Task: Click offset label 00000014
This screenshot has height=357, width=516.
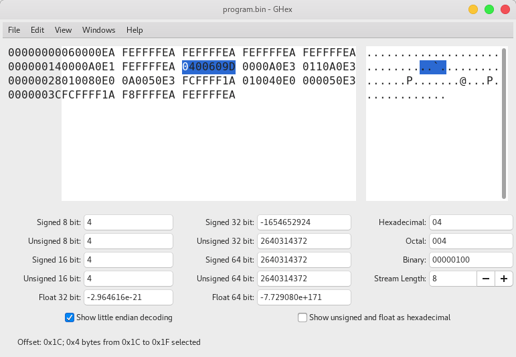Action: coord(35,67)
